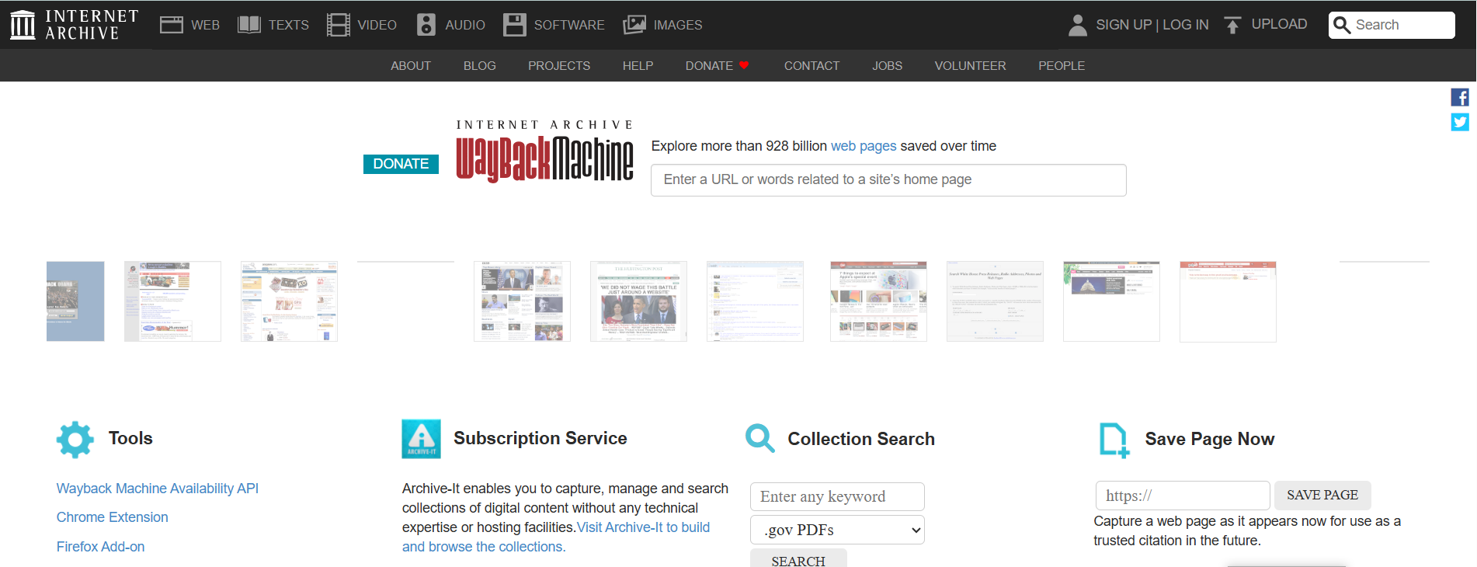The width and height of the screenshot is (1477, 567).
Task: Open the PROJECTS menu item
Action: [x=559, y=66]
